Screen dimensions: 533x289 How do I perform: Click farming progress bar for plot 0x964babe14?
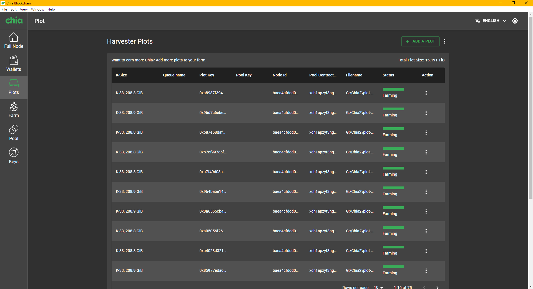coord(393,188)
